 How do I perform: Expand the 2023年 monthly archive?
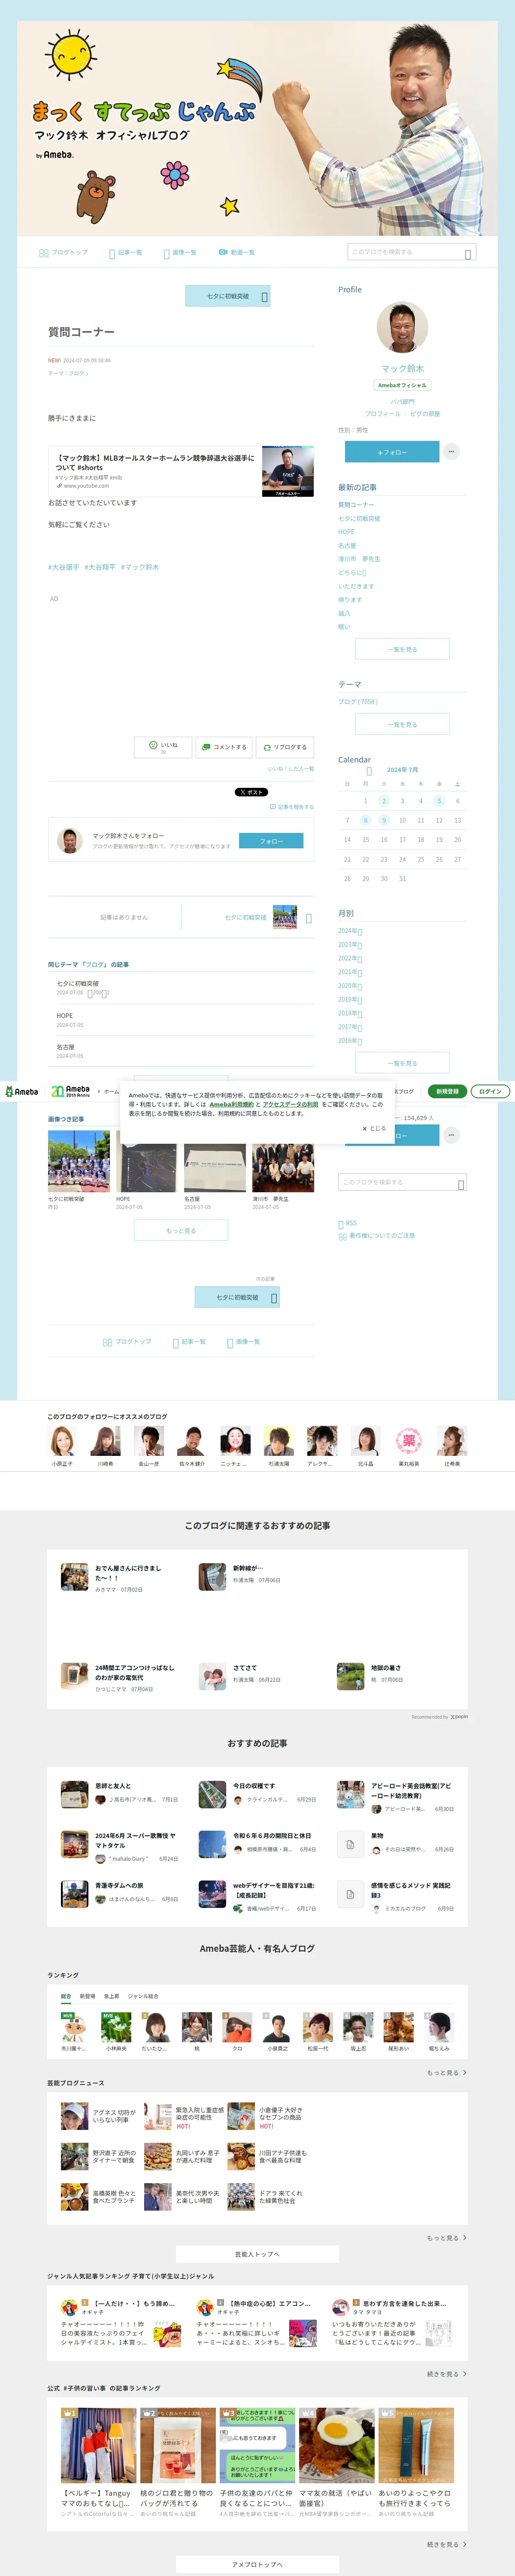(350, 944)
